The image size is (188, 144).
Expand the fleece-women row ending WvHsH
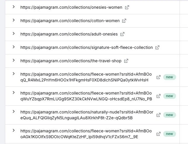14,74
